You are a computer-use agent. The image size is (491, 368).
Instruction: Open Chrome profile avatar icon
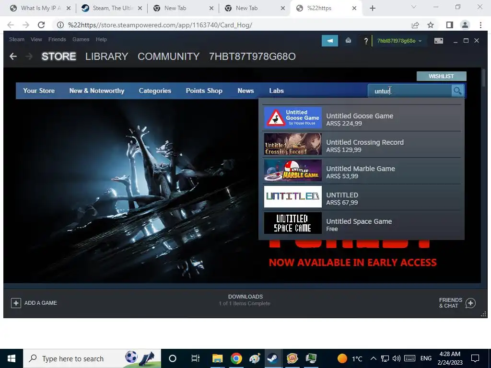click(x=465, y=25)
